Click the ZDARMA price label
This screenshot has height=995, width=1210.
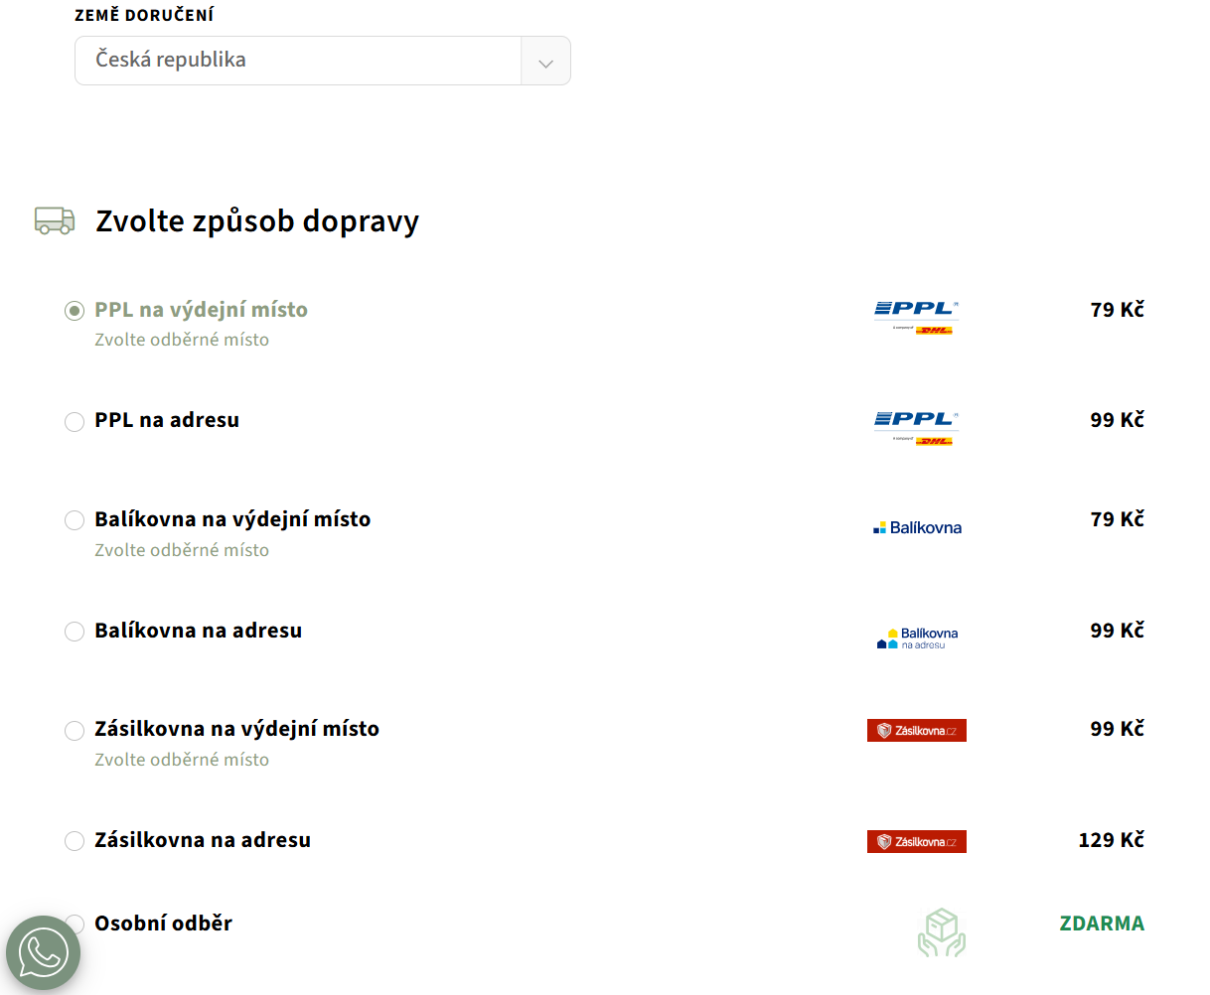(1102, 924)
